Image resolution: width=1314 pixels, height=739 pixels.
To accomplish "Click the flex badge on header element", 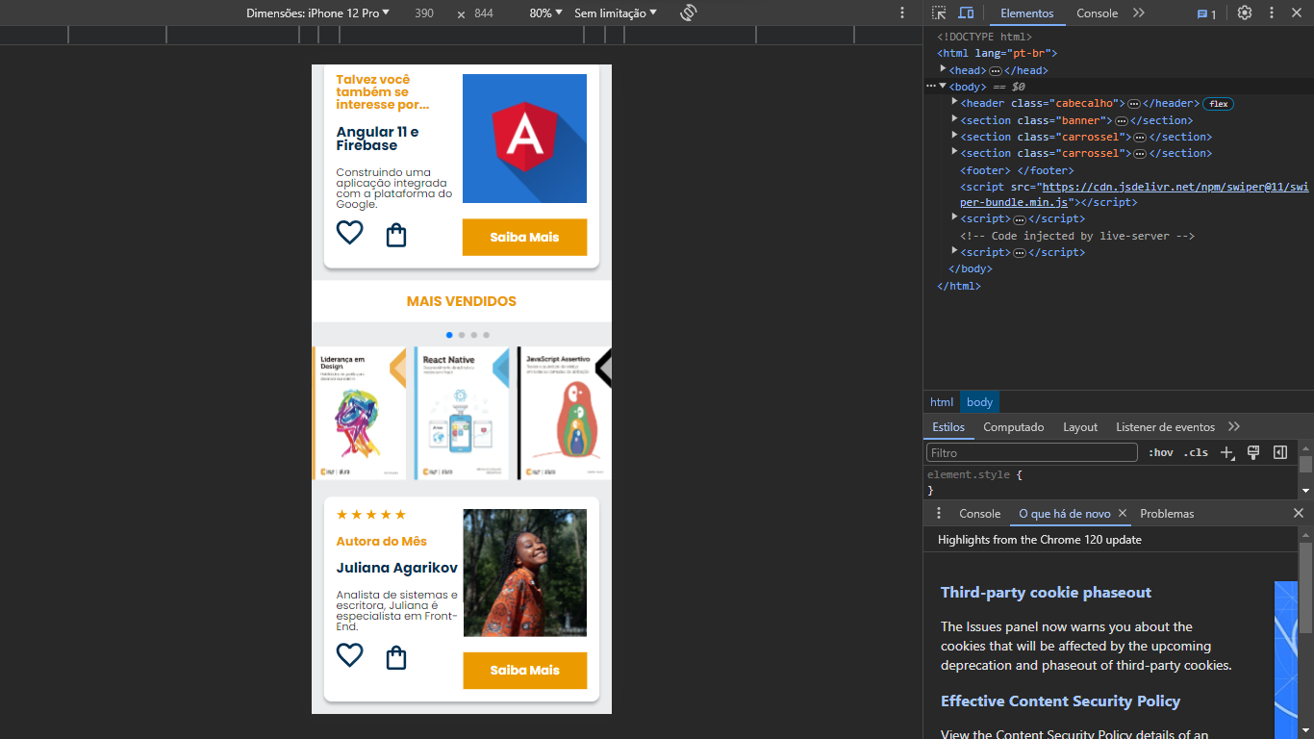I will click(x=1219, y=104).
